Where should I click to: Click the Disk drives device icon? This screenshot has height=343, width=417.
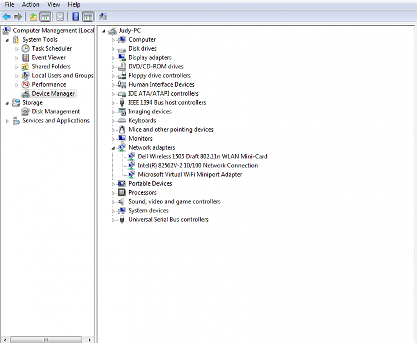[122, 49]
